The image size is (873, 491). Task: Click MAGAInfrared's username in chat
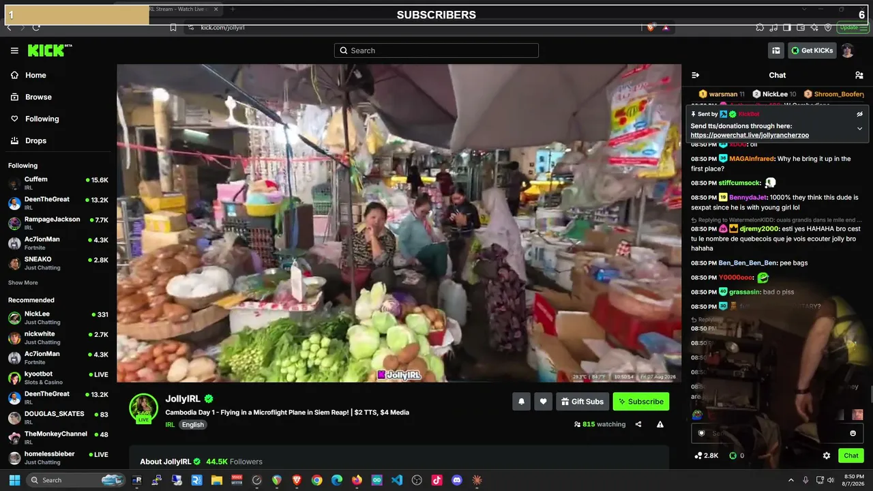pos(752,159)
